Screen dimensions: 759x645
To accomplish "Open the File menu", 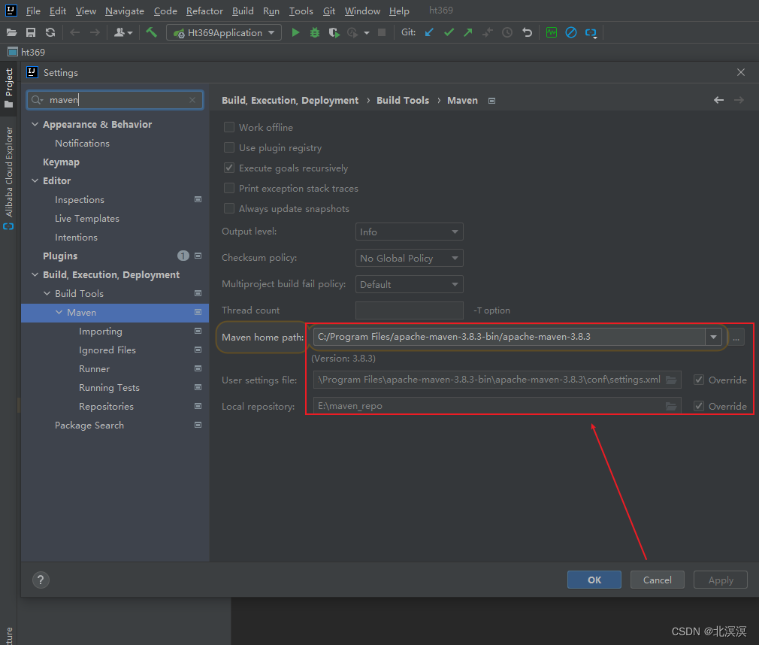I will point(33,11).
